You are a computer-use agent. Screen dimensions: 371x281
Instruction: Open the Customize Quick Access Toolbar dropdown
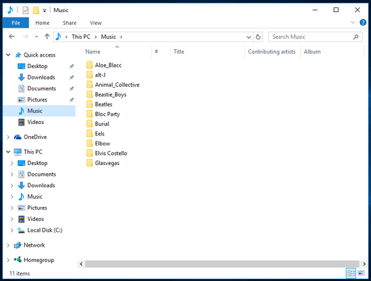point(45,10)
